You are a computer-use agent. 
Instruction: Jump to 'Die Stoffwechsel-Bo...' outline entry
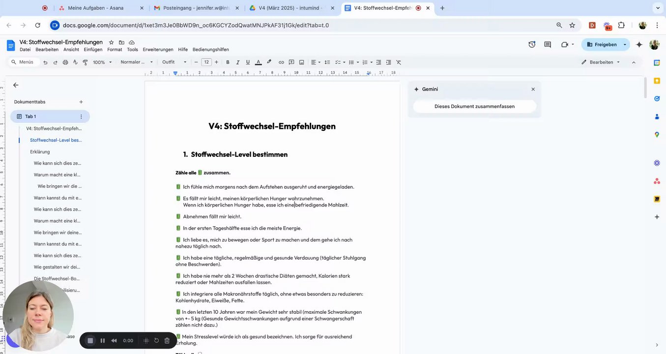coord(57,279)
